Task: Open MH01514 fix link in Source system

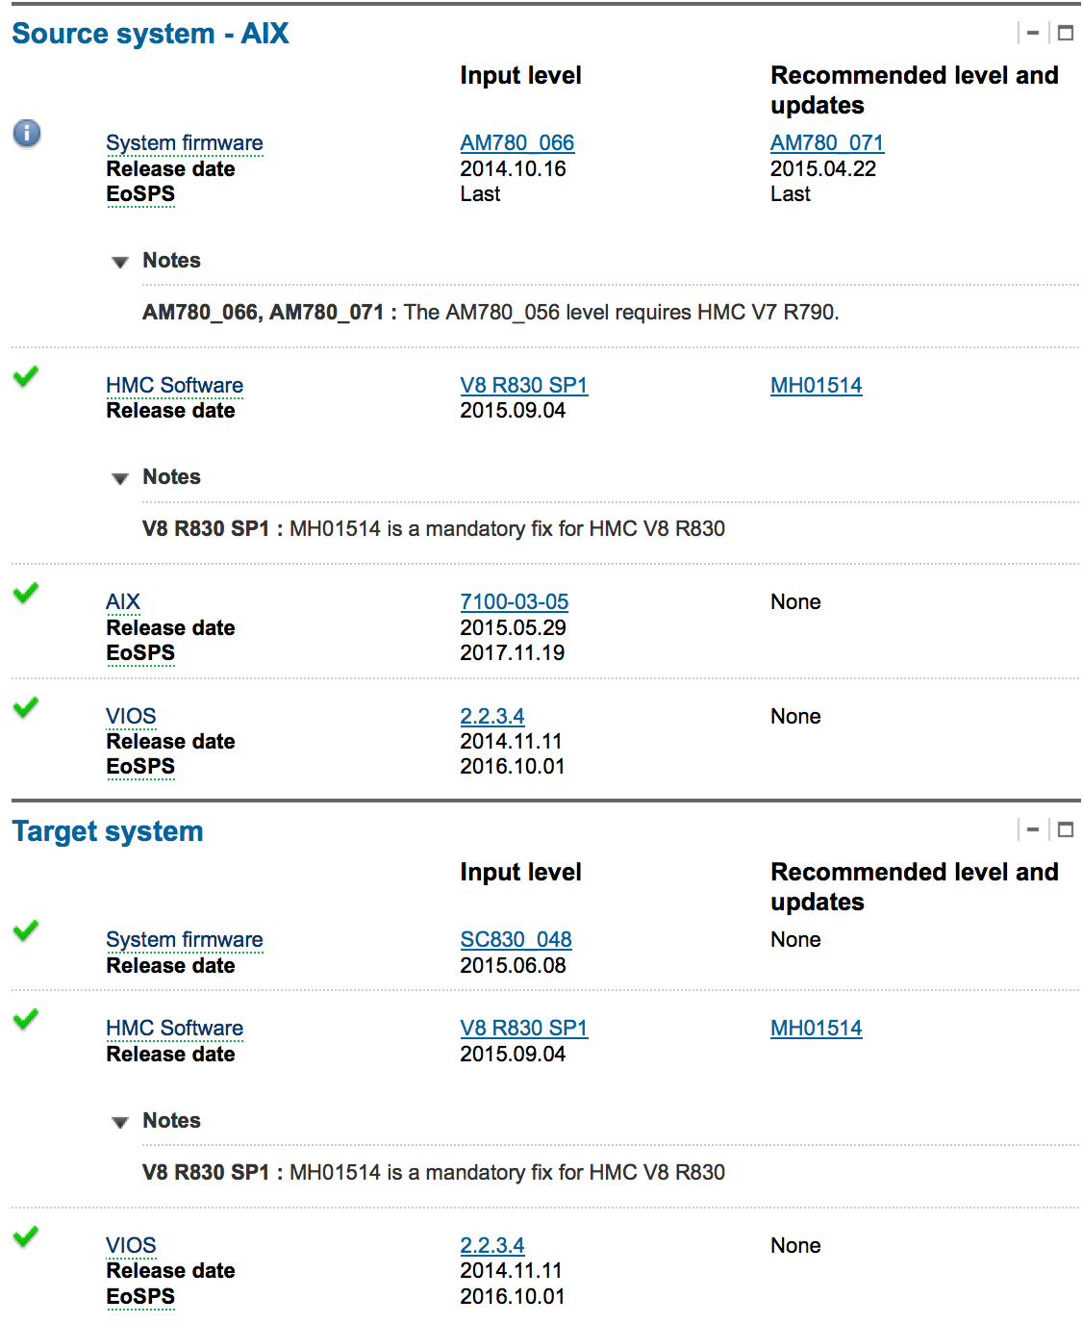Action: click(x=816, y=386)
